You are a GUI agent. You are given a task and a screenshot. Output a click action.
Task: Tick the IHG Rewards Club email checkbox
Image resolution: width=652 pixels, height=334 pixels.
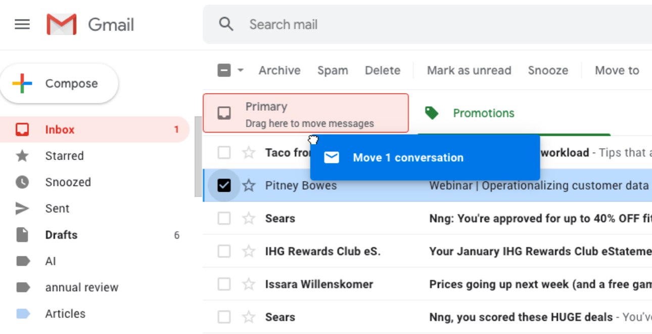tap(224, 251)
